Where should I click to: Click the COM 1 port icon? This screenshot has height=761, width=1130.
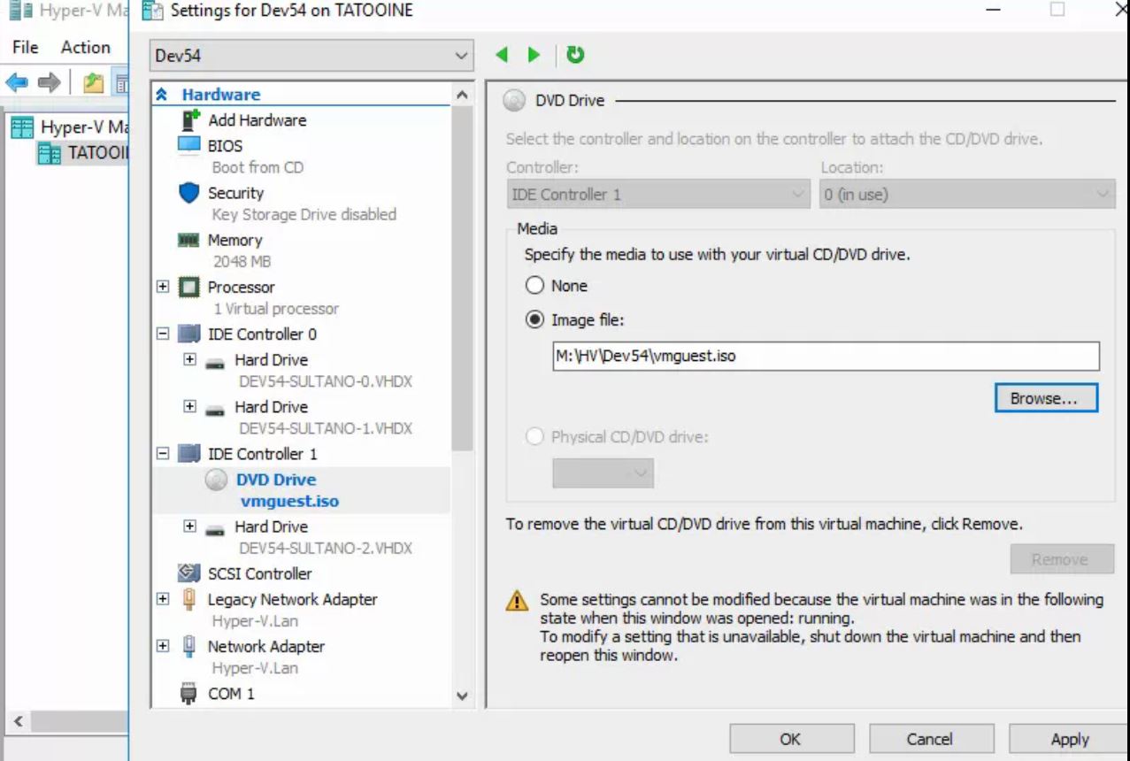pyautogui.click(x=188, y=694)
